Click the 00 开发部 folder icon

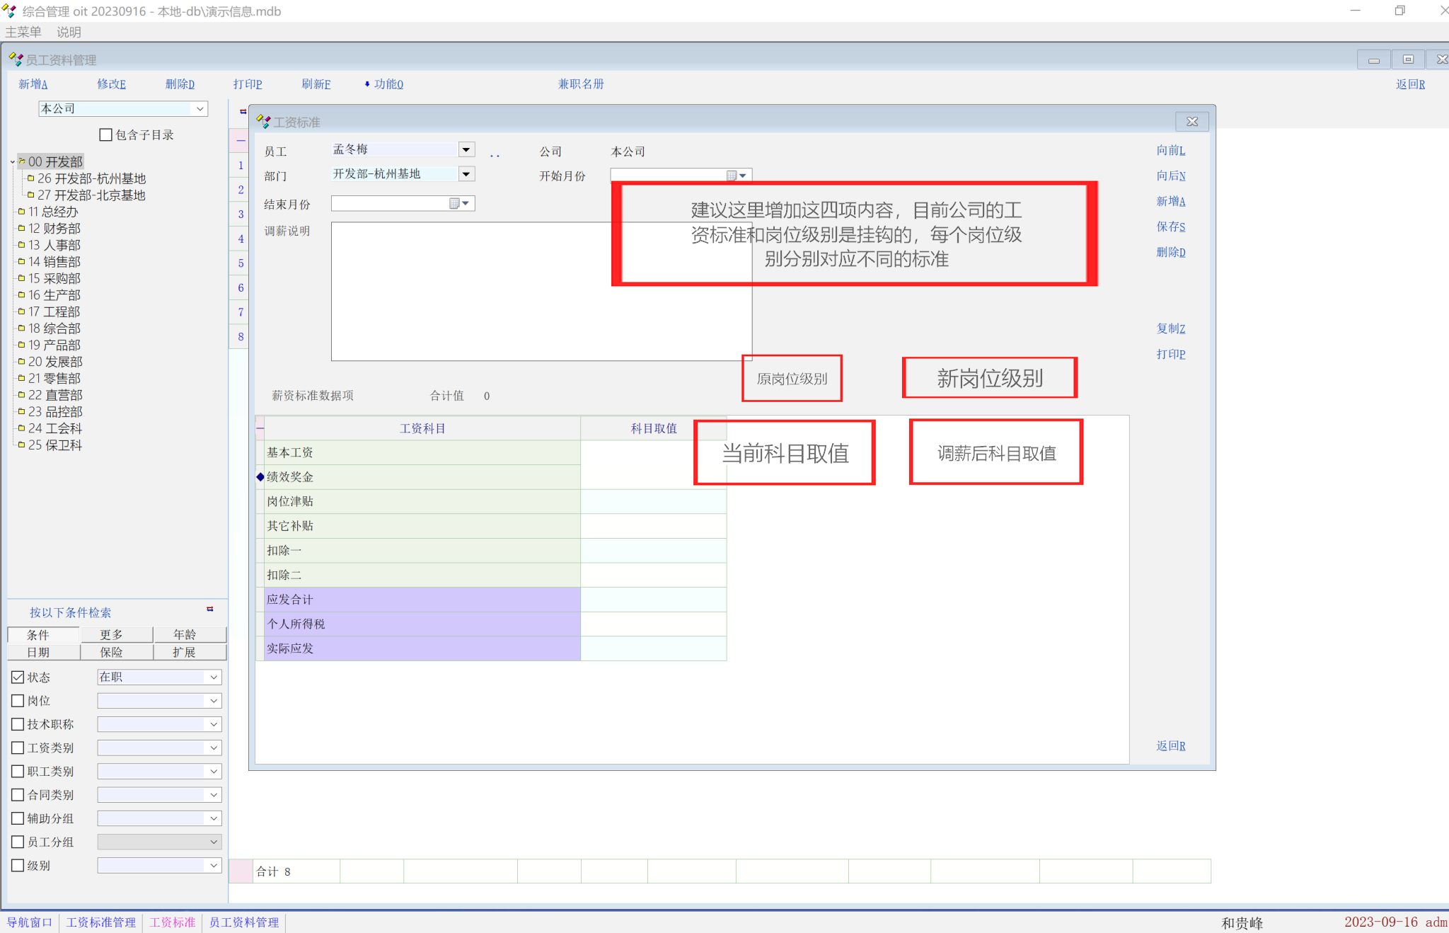click(x=22, y=161)
